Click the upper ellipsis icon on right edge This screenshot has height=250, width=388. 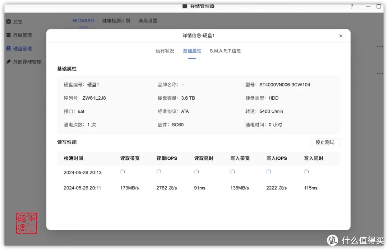pyautogui.click(x=380, y=46)
